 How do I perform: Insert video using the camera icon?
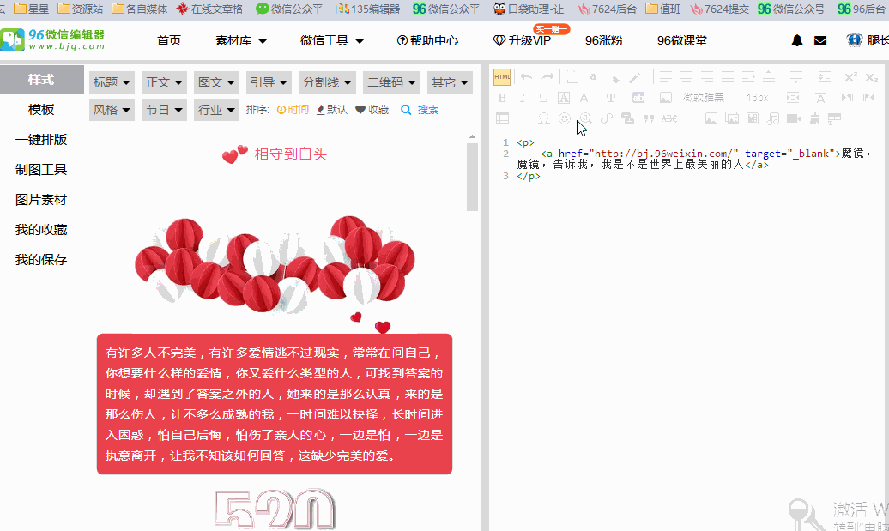pos(794,118)
